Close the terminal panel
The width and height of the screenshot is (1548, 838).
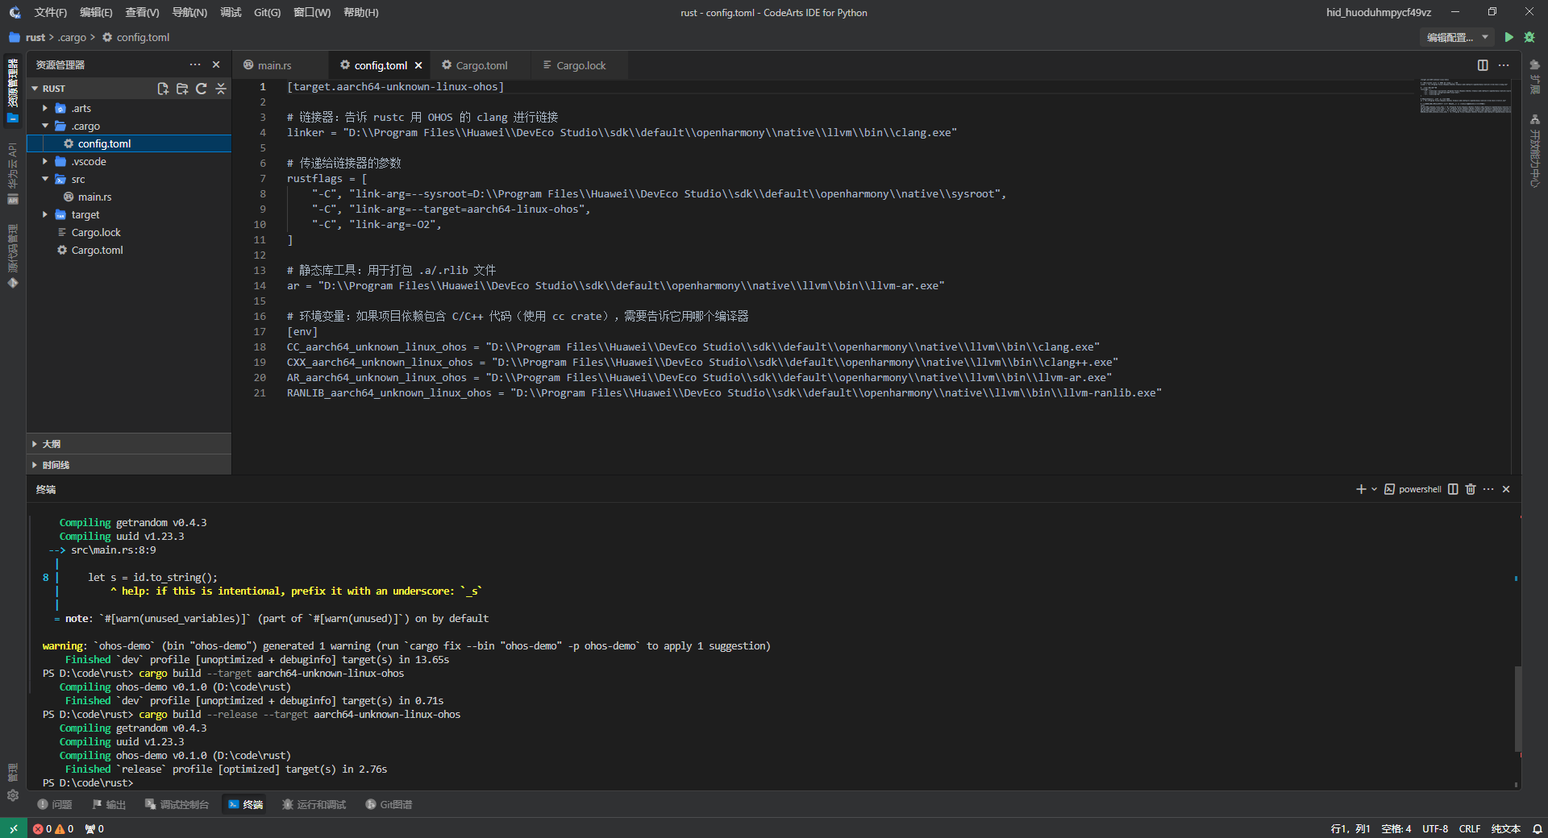click(x=1506, y=489)
